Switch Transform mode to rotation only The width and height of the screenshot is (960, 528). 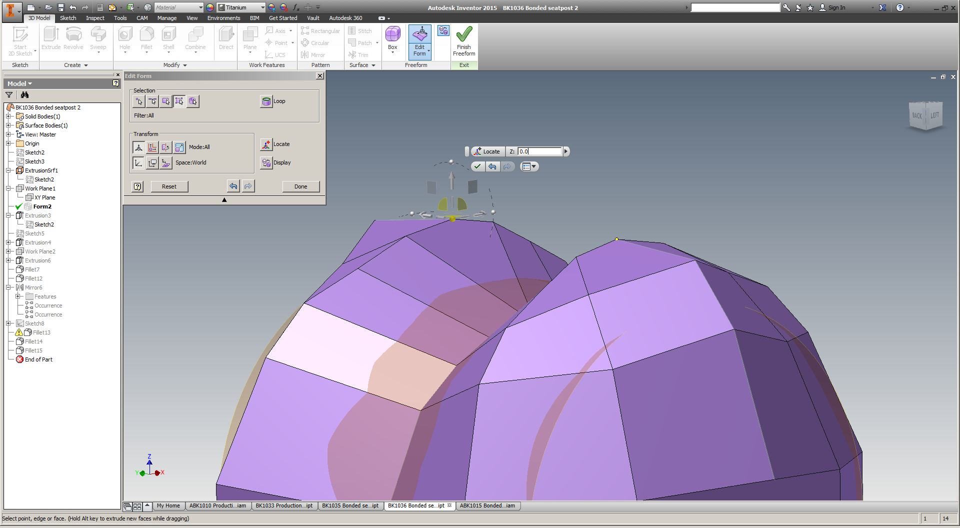(x=165, y=147)
